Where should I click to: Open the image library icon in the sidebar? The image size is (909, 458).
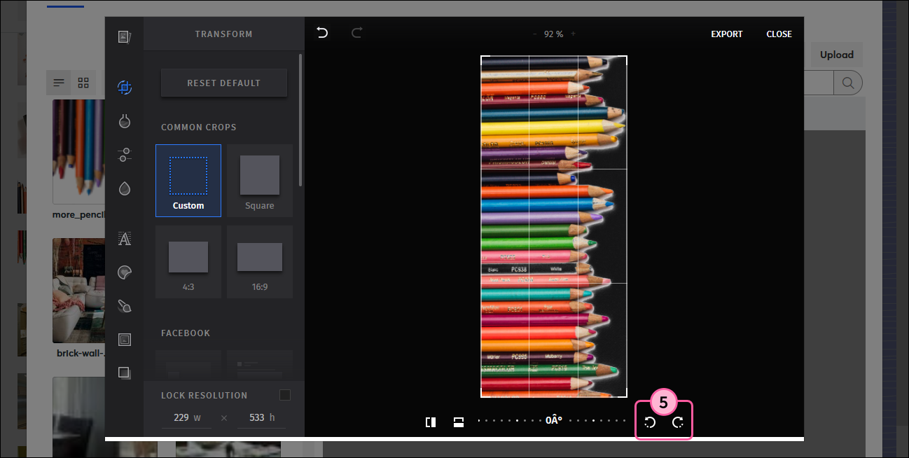point(125,36)
